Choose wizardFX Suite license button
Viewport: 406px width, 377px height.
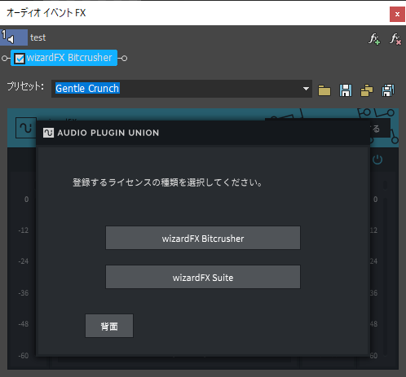pos(203,277)
